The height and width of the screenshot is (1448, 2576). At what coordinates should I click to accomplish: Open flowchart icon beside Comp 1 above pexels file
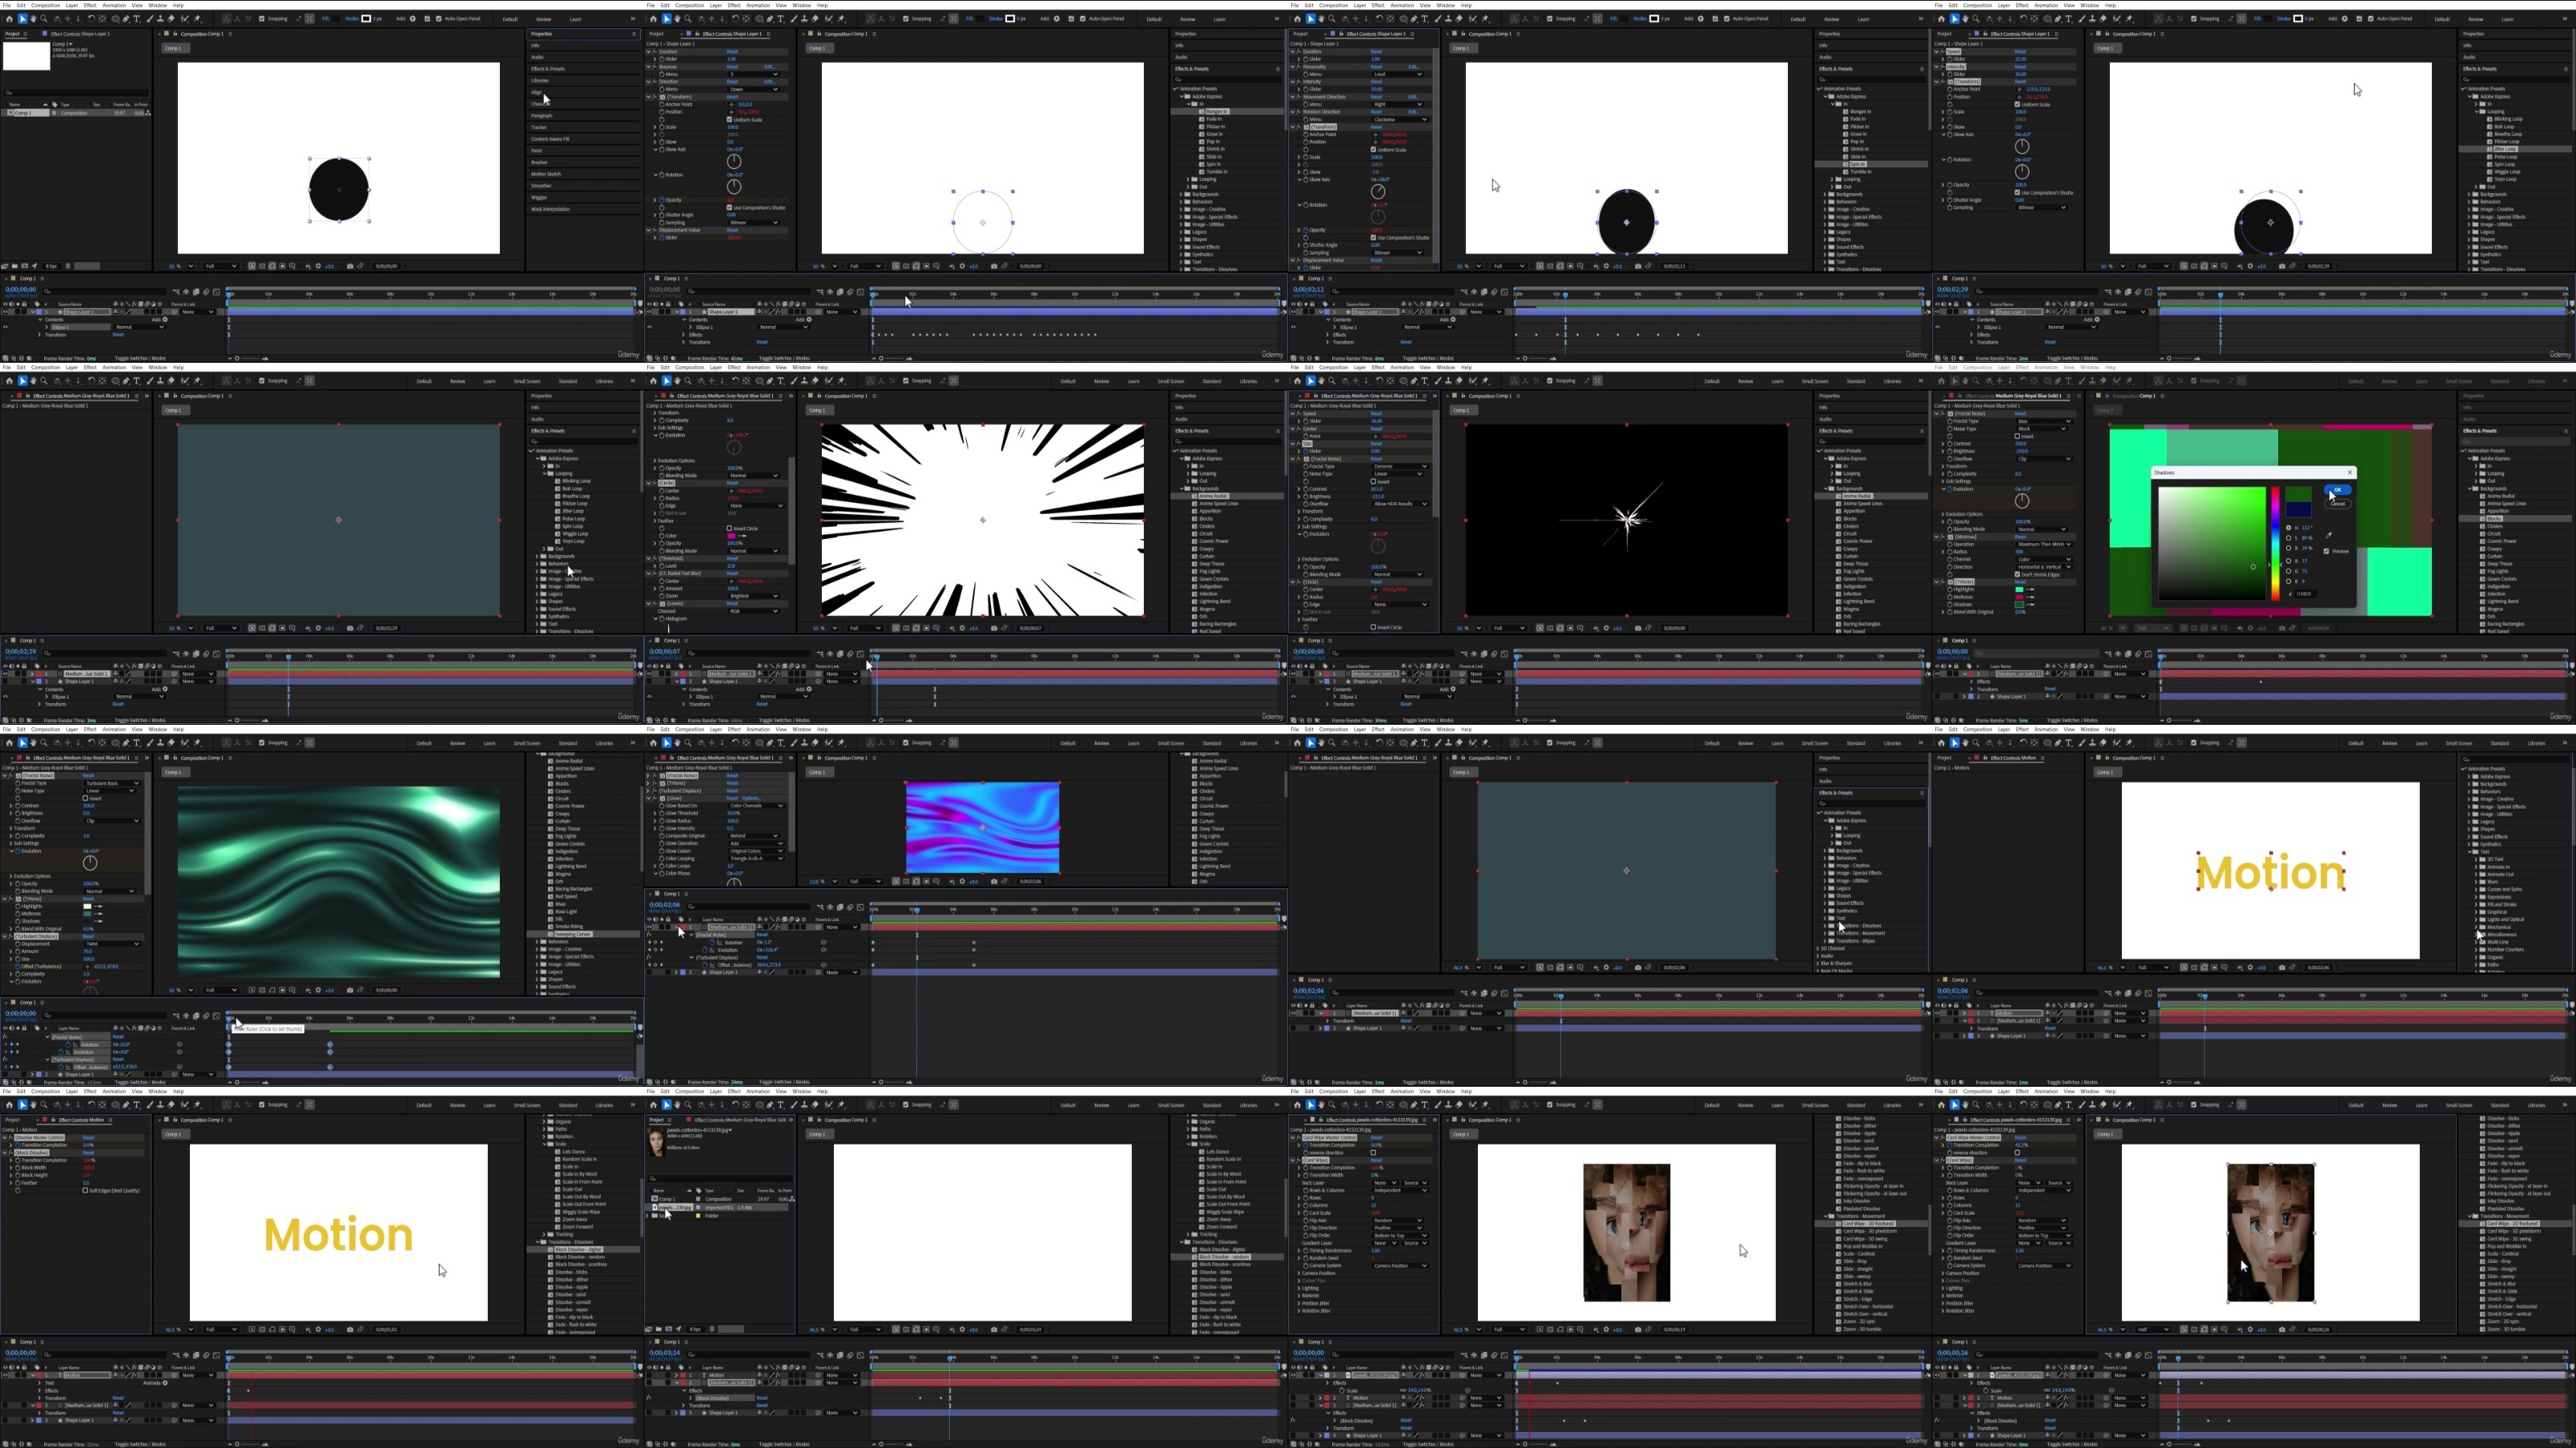pos(793,1199)
